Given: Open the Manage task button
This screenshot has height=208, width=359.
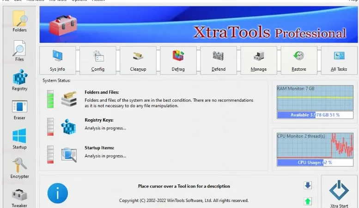Looking at the screenshot, I should pyautogui.click(x=259, y=61).
